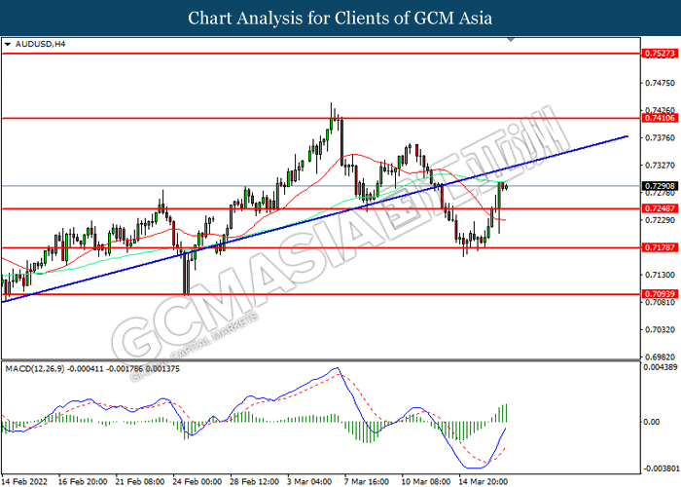Select the 0.70939 support price label
The width and height of the screenshot is (681, 487).
point(660,294)
